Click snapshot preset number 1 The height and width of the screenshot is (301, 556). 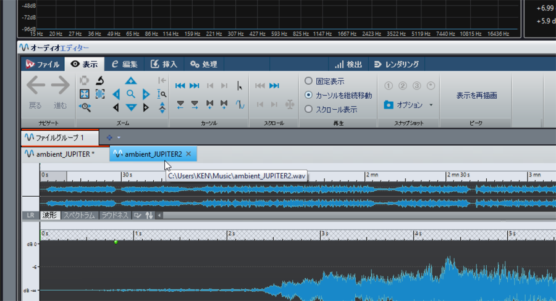tap(389, 86)
